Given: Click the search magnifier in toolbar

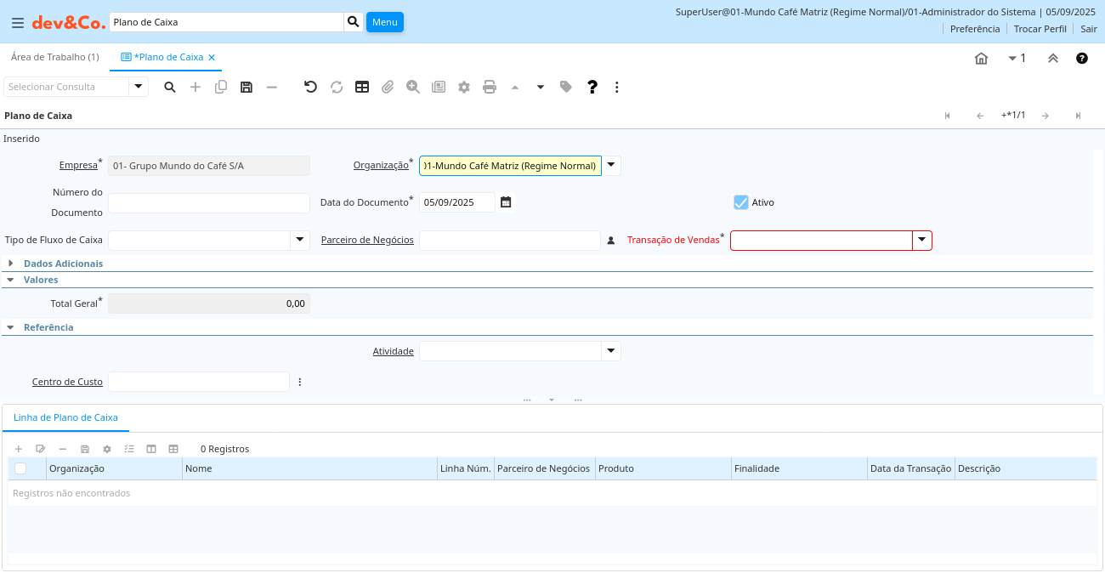Looking at the screenshot, I should (170, 87).
